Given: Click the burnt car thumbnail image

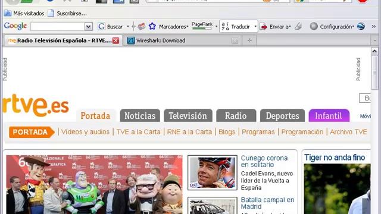Looking at the screenshot, I should [x=213, y=206].
